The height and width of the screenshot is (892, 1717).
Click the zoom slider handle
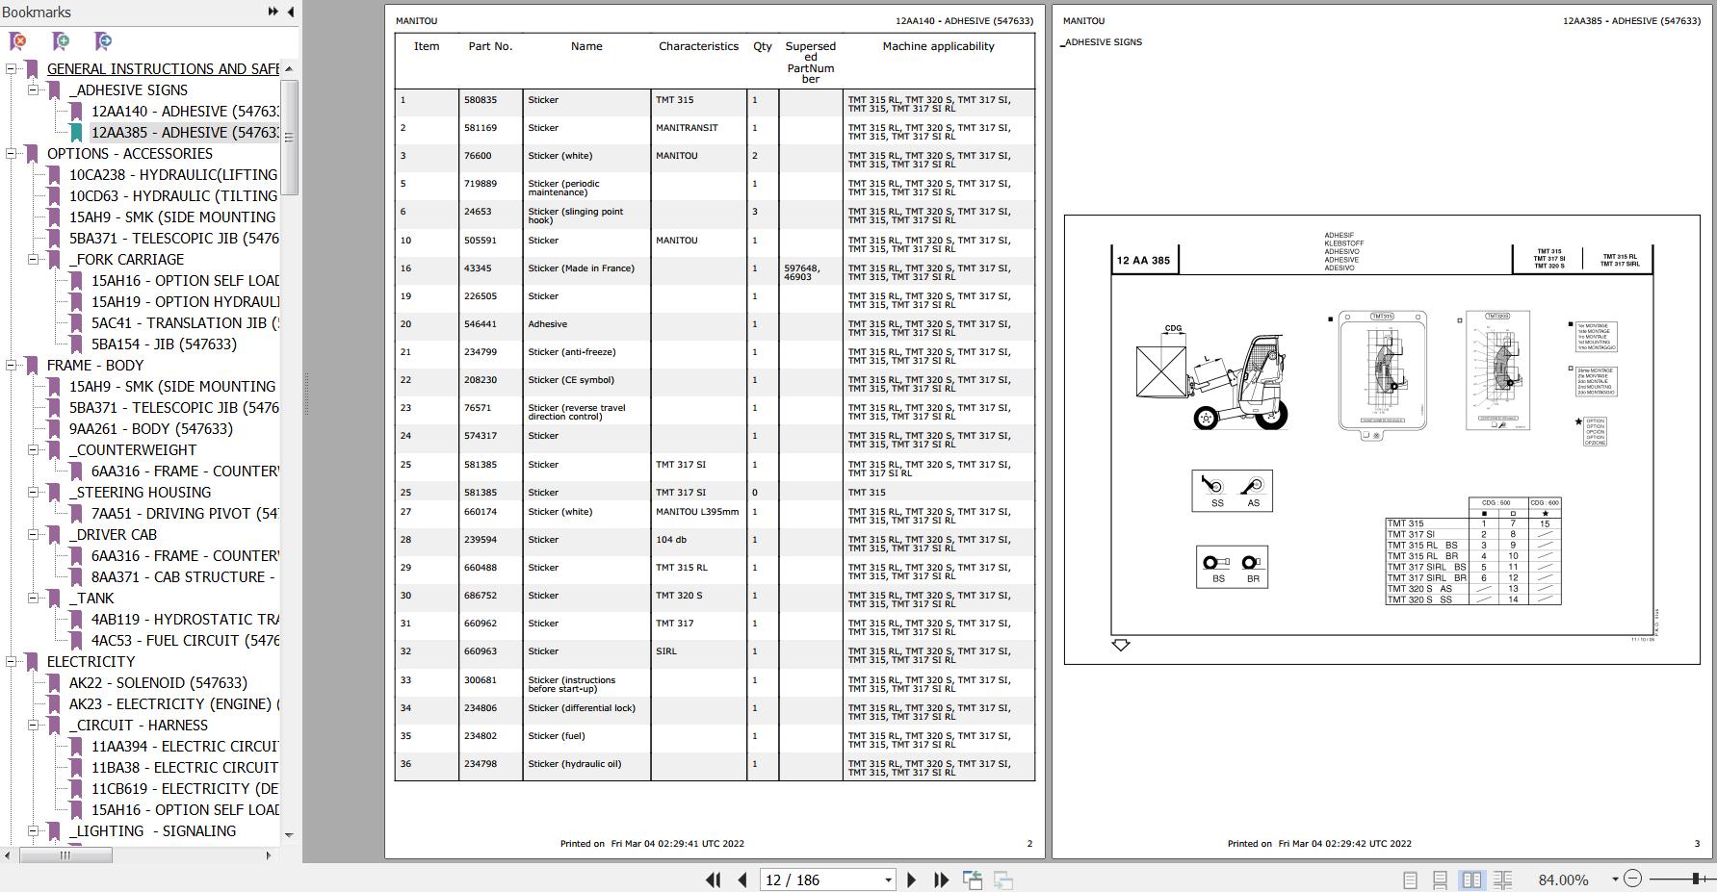(1695, 879)
